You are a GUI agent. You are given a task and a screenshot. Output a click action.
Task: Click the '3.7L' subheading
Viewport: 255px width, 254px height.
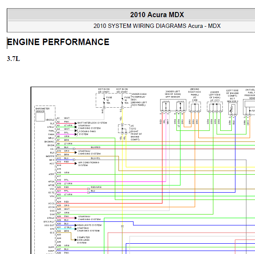click(x=13, y=59)
